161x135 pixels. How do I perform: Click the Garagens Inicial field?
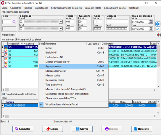click(82, 22)
